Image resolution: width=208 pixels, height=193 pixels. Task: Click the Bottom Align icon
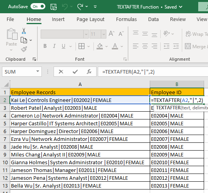click(154, 35)
